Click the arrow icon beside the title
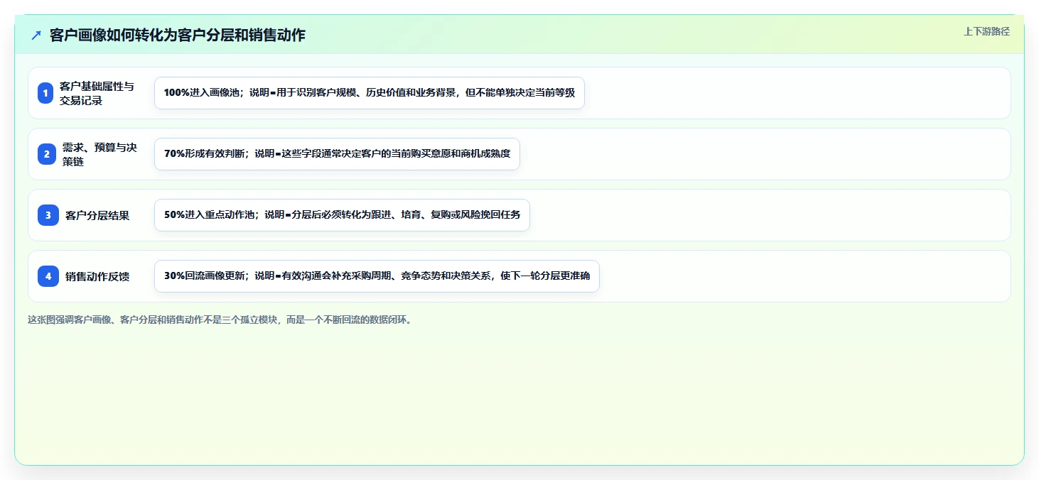 tap(36, 36)
